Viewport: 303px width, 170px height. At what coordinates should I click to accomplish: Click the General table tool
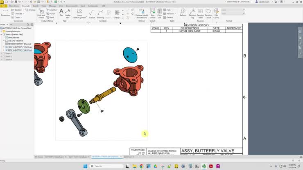168,17
